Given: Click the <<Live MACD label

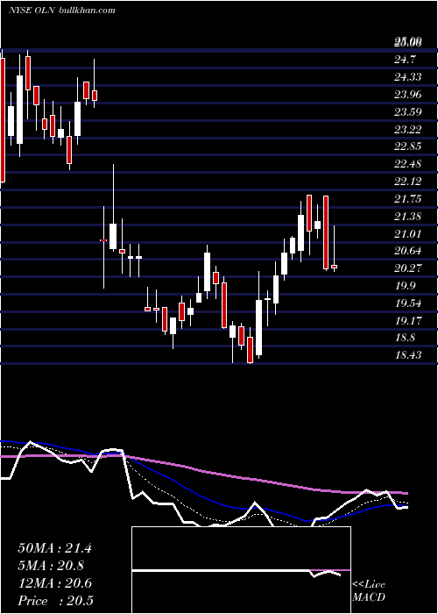Looking at the screenshot, I should tap(369, 590).
